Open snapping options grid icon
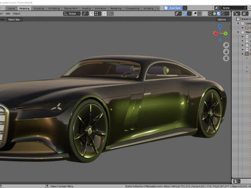 coord(97,14)
